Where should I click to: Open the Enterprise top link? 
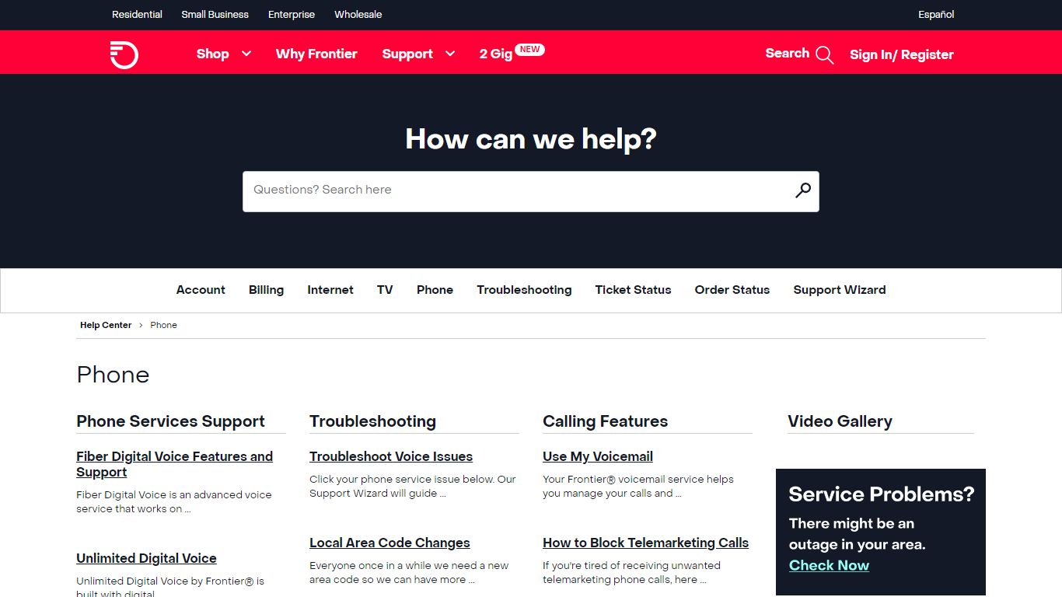[x=292, y=15]
